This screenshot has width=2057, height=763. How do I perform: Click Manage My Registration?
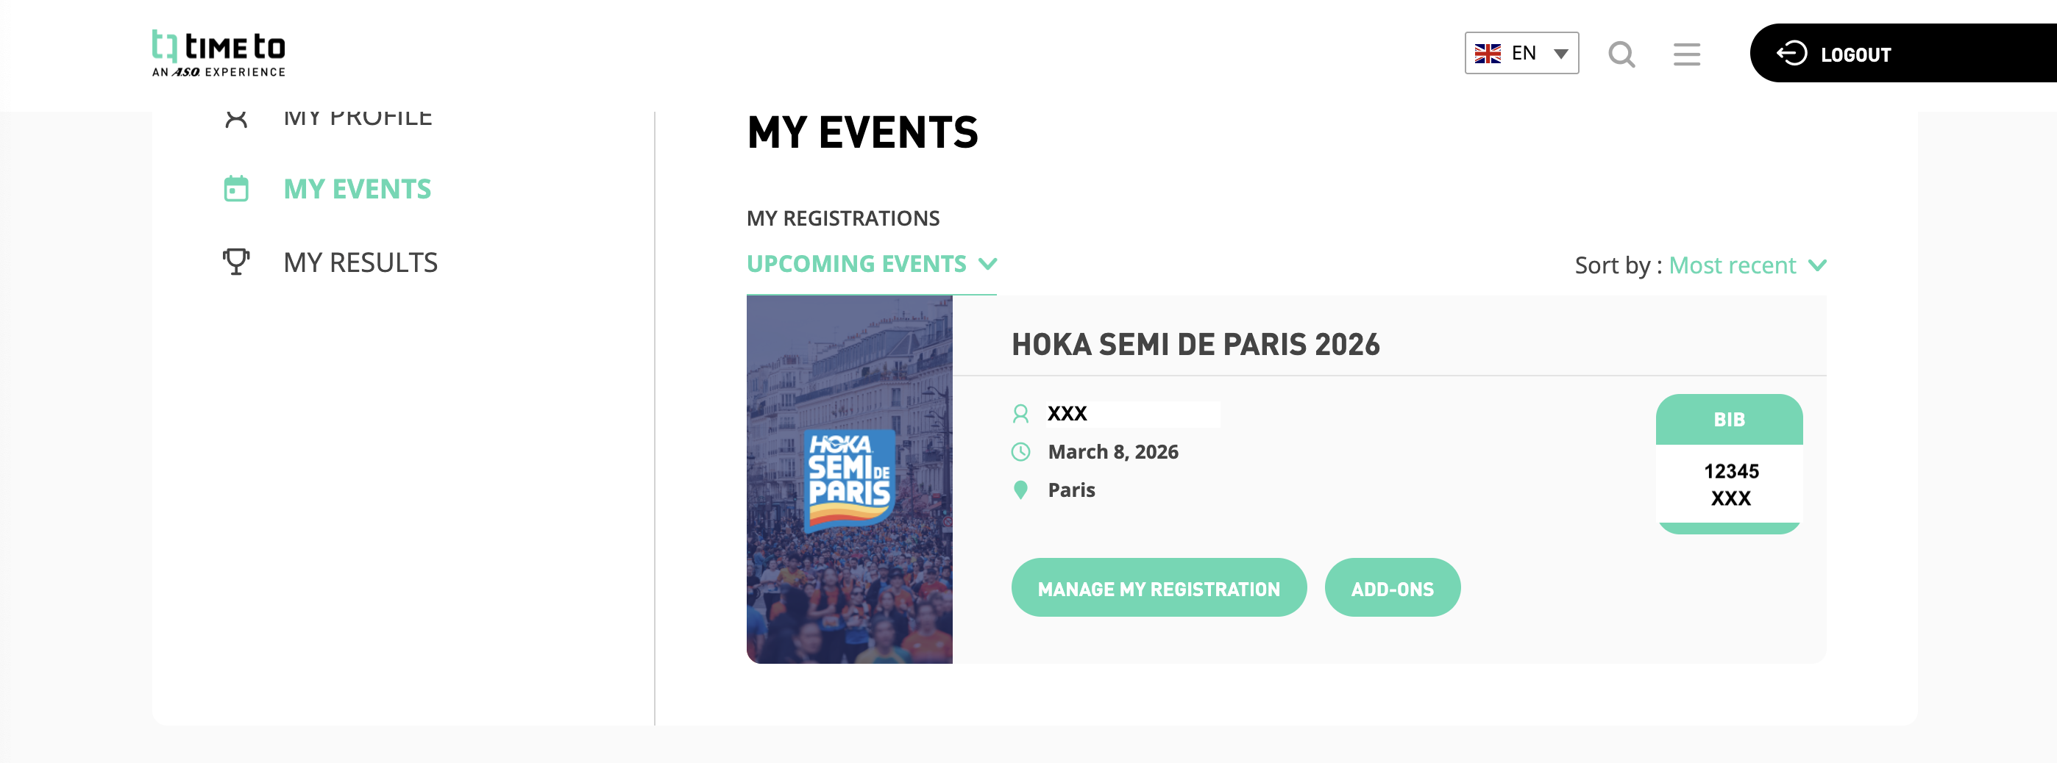pos(1158,587)
